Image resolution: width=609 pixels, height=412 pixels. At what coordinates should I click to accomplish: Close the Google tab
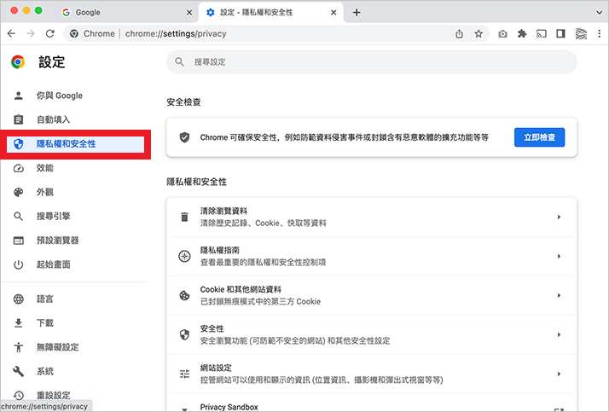pos(189,13)
